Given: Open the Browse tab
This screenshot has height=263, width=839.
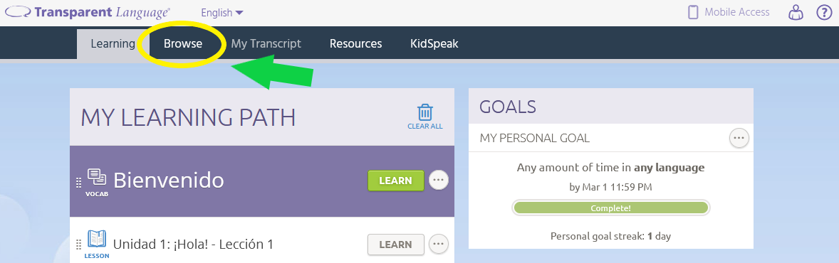Looking at the screenshot, I should coord(183,44).
